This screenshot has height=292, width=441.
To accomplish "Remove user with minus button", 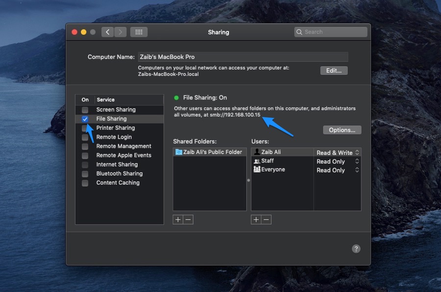I will [x=267, y=219].
